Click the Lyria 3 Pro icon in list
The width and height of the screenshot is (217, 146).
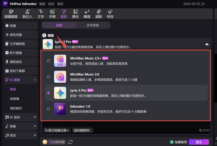(x=60, y=93)
